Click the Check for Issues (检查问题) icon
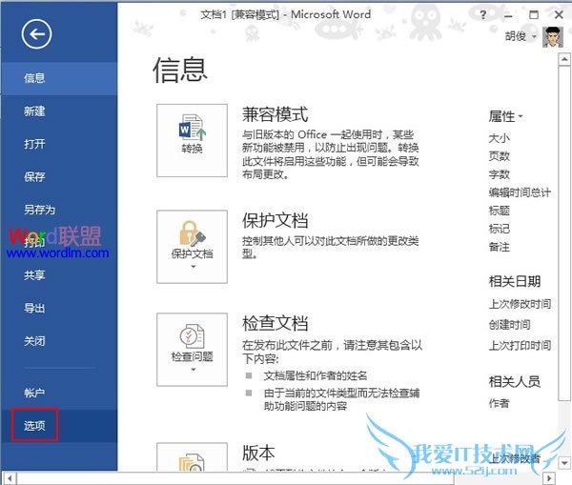The image size is (572, 485). (x=193, y=335)
